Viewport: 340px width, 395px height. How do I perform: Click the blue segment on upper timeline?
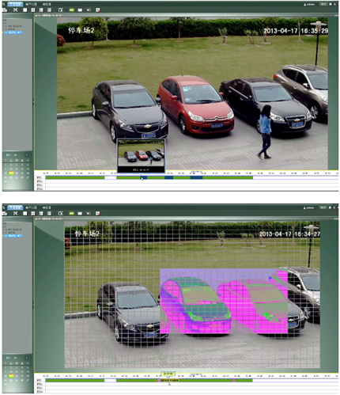coord(196,177)
